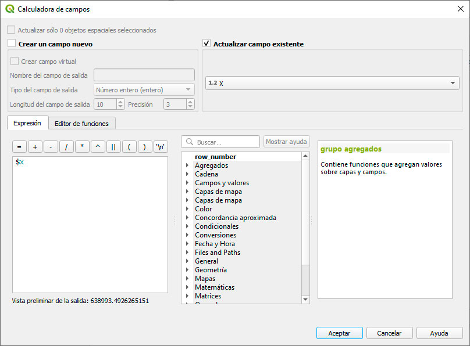Screen dimensions: 470x346
Task: Insert the minus operator
Action: (51, 147)
